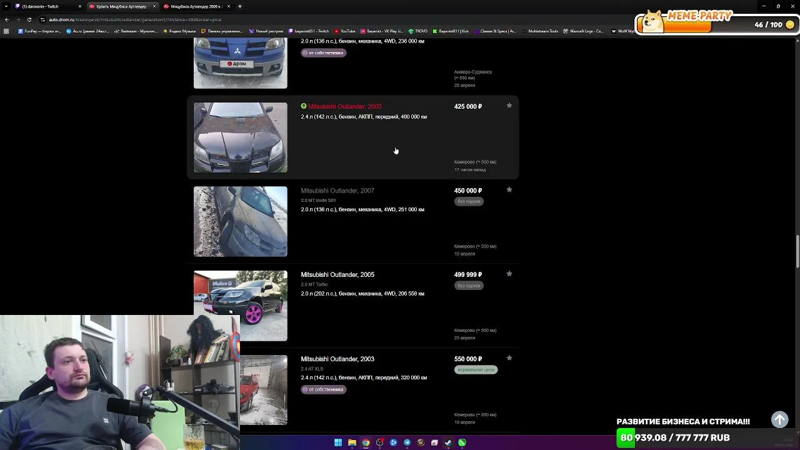
Task: Open the Mitsubishi Outlander, 2007 listing title
Action: pos(337,191)
